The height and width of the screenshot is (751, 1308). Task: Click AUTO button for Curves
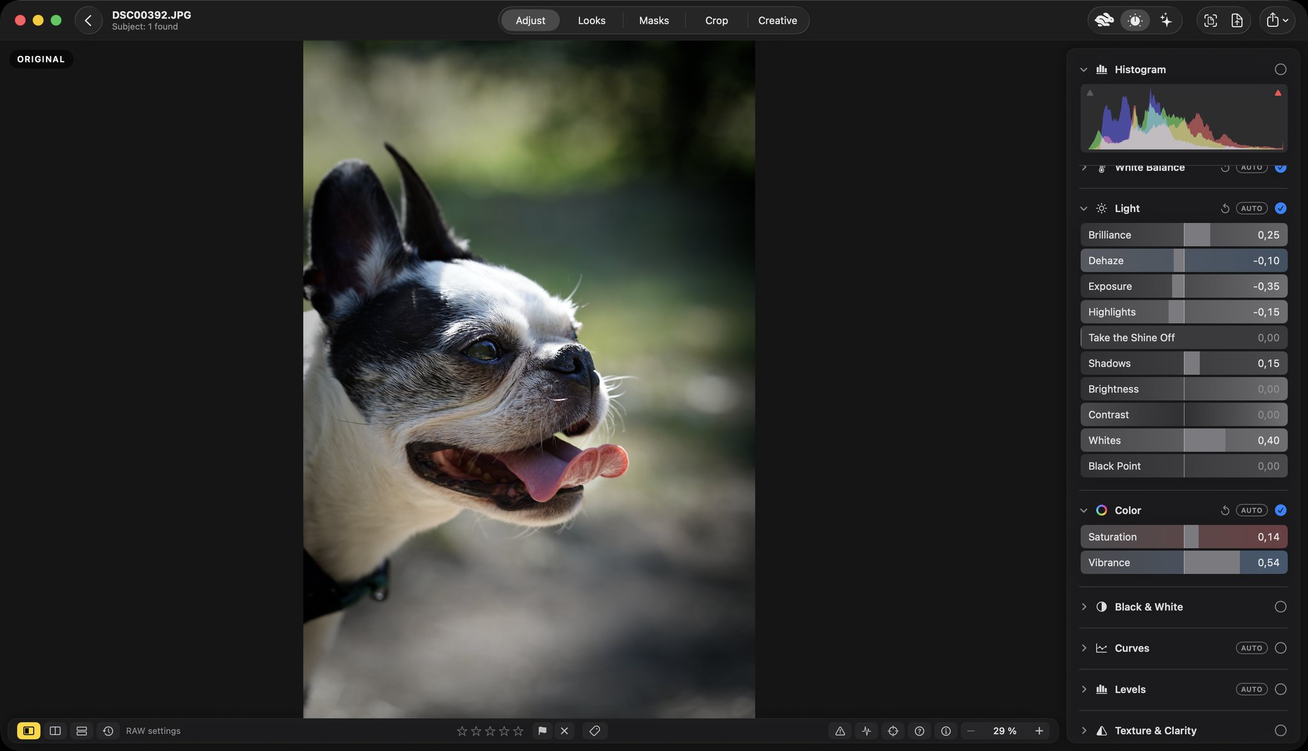click(1251, 648)
